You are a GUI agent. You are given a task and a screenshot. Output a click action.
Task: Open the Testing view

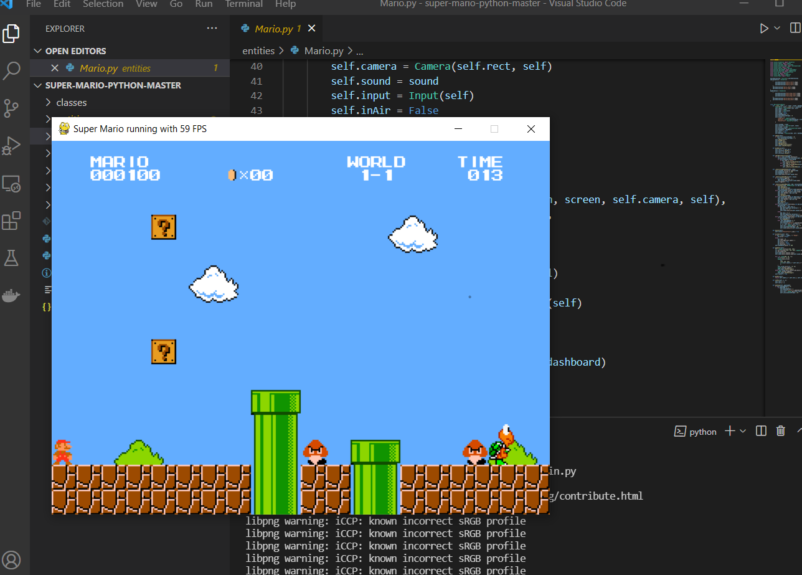pyautogui.click(x=11, y=257)
